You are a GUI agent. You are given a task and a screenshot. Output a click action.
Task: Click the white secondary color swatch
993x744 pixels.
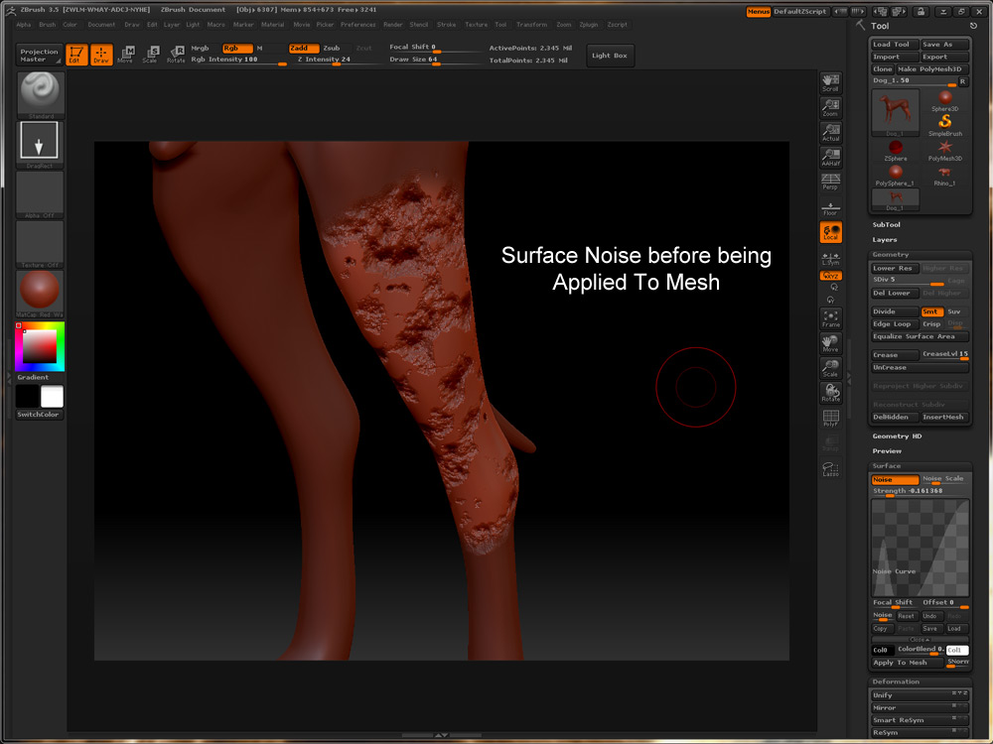click(x=52, y=397)
